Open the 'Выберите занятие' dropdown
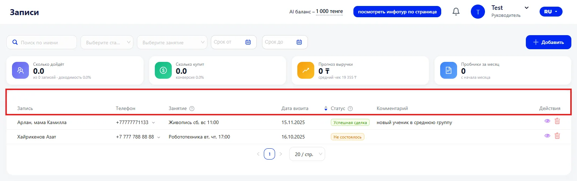The width and height of the screenshot is (577, 181). tap(172, 42)
